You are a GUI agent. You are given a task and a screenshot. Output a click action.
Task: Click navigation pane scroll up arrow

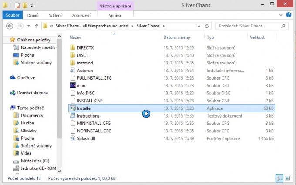pyautogui.click(x=59, y=36)
